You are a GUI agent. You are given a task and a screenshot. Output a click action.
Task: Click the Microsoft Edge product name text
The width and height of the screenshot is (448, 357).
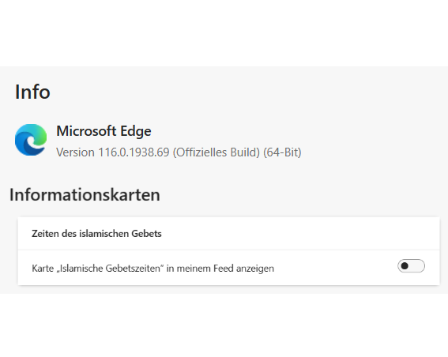[x=104, y=131]
